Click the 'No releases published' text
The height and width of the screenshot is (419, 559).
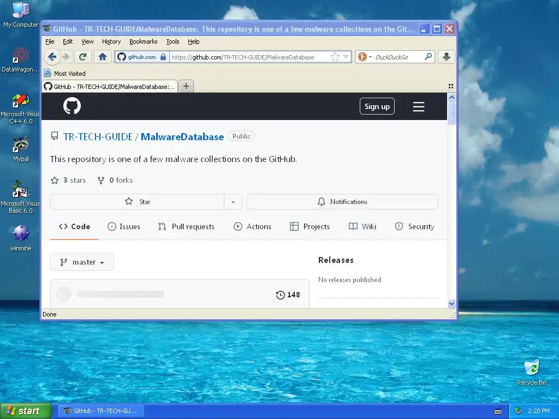(x=349, y=280)
